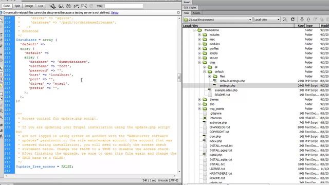Switch to Design view

pyautogui.click(x=29, y=6)
